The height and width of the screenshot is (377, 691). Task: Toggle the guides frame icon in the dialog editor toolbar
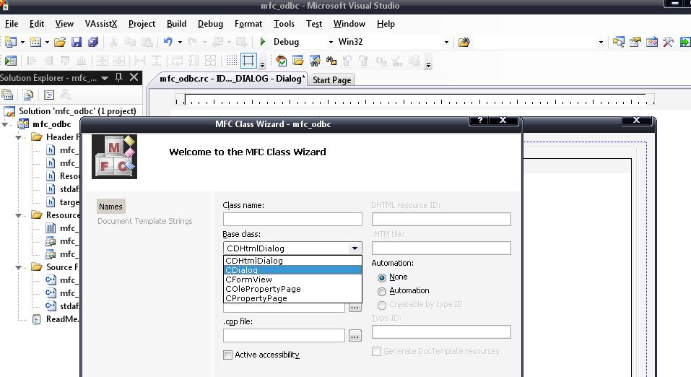[x=248, y=61]
